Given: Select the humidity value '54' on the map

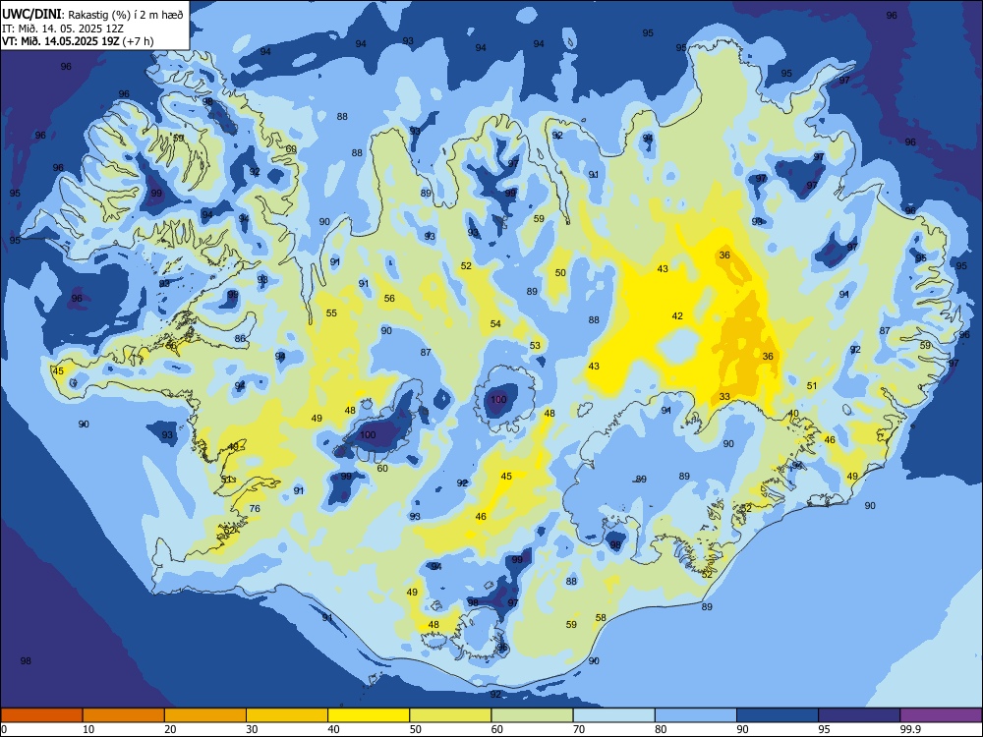Looking at the screenshot, I should 495,324.
